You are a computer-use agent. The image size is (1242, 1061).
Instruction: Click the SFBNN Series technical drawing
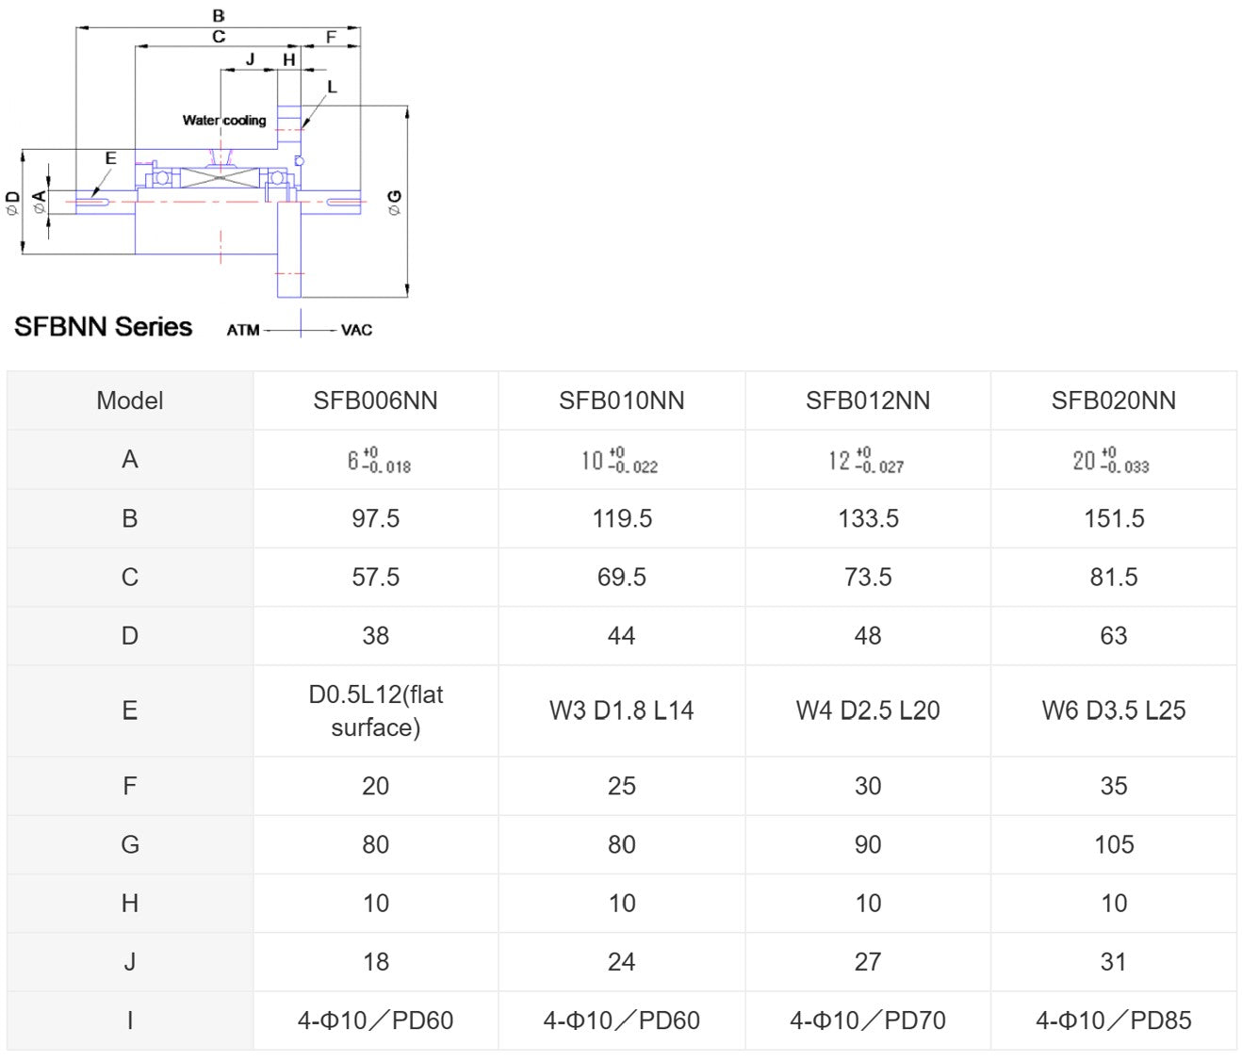pyautogui.click(x=207, y=174)
